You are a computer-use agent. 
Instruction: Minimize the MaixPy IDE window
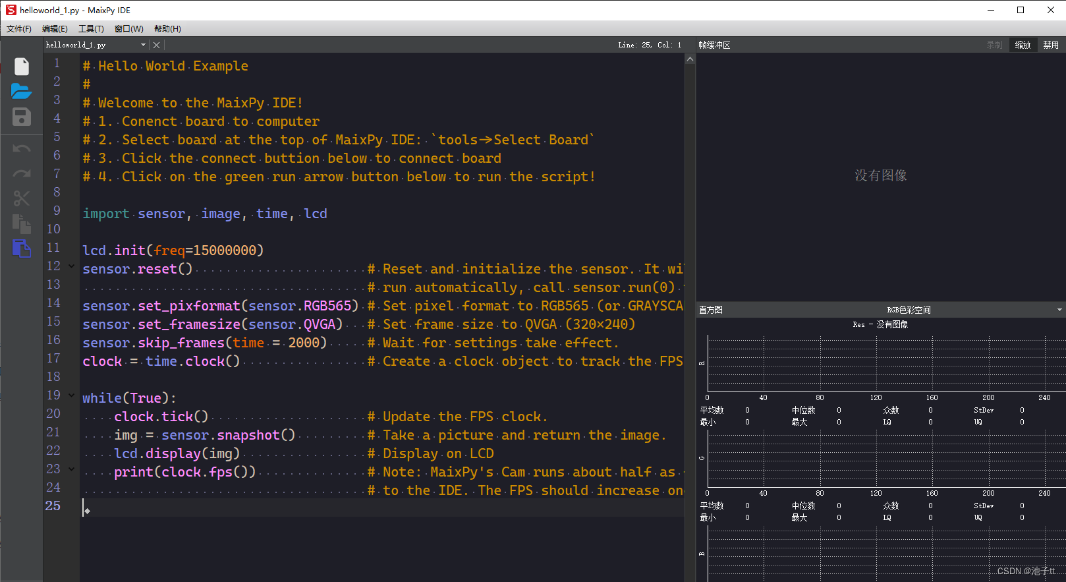point(991,10)
